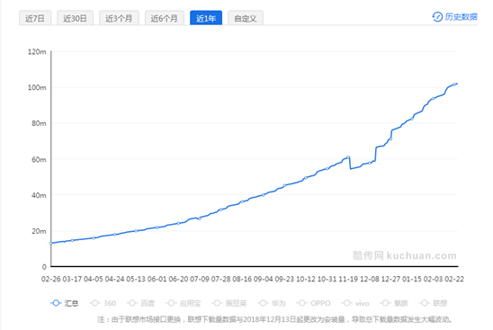The height and width of the screenshot is (330, 493).
Task: Toggle the 汇总 series in the legend
Action: click(x=65, y=303)
